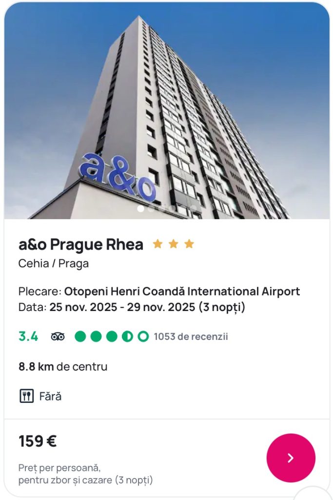Click the '1053 de recenzii' reviews text

pos(191,336)
